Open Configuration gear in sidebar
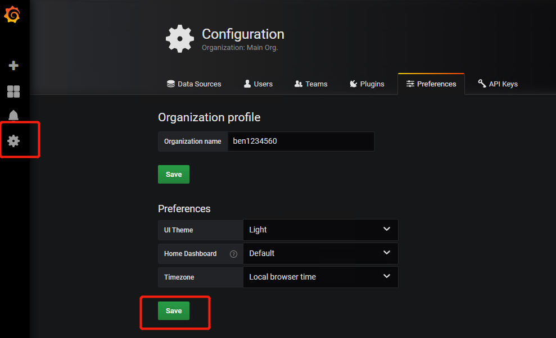556x338 pixels. (13, 141)
